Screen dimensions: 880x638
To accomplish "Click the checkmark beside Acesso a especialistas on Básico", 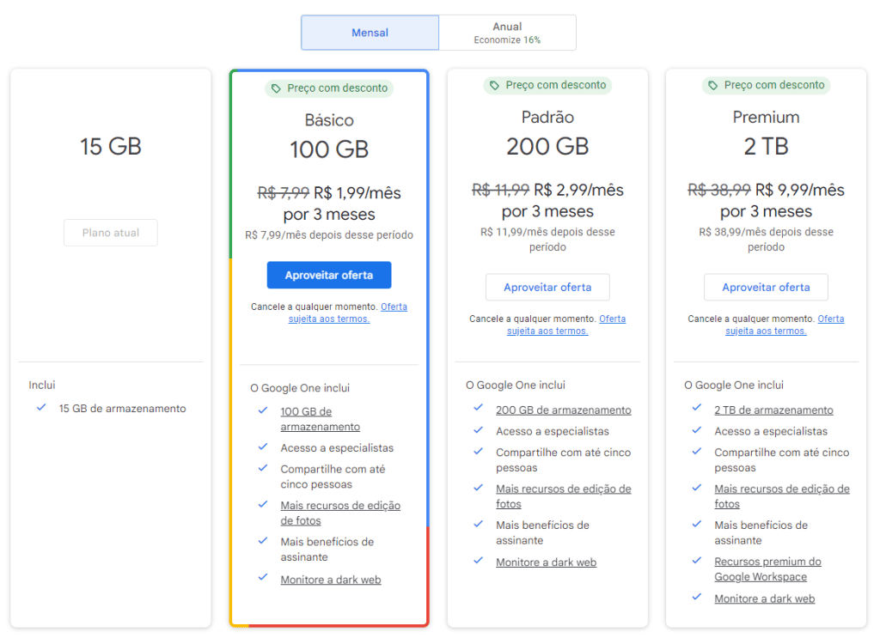I will [262, 447].
